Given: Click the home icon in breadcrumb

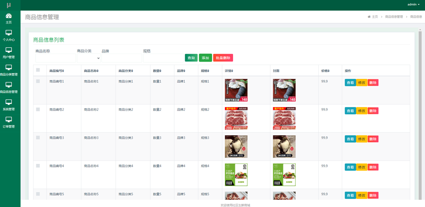Looking at the screenshot, I should coord(369,17).
